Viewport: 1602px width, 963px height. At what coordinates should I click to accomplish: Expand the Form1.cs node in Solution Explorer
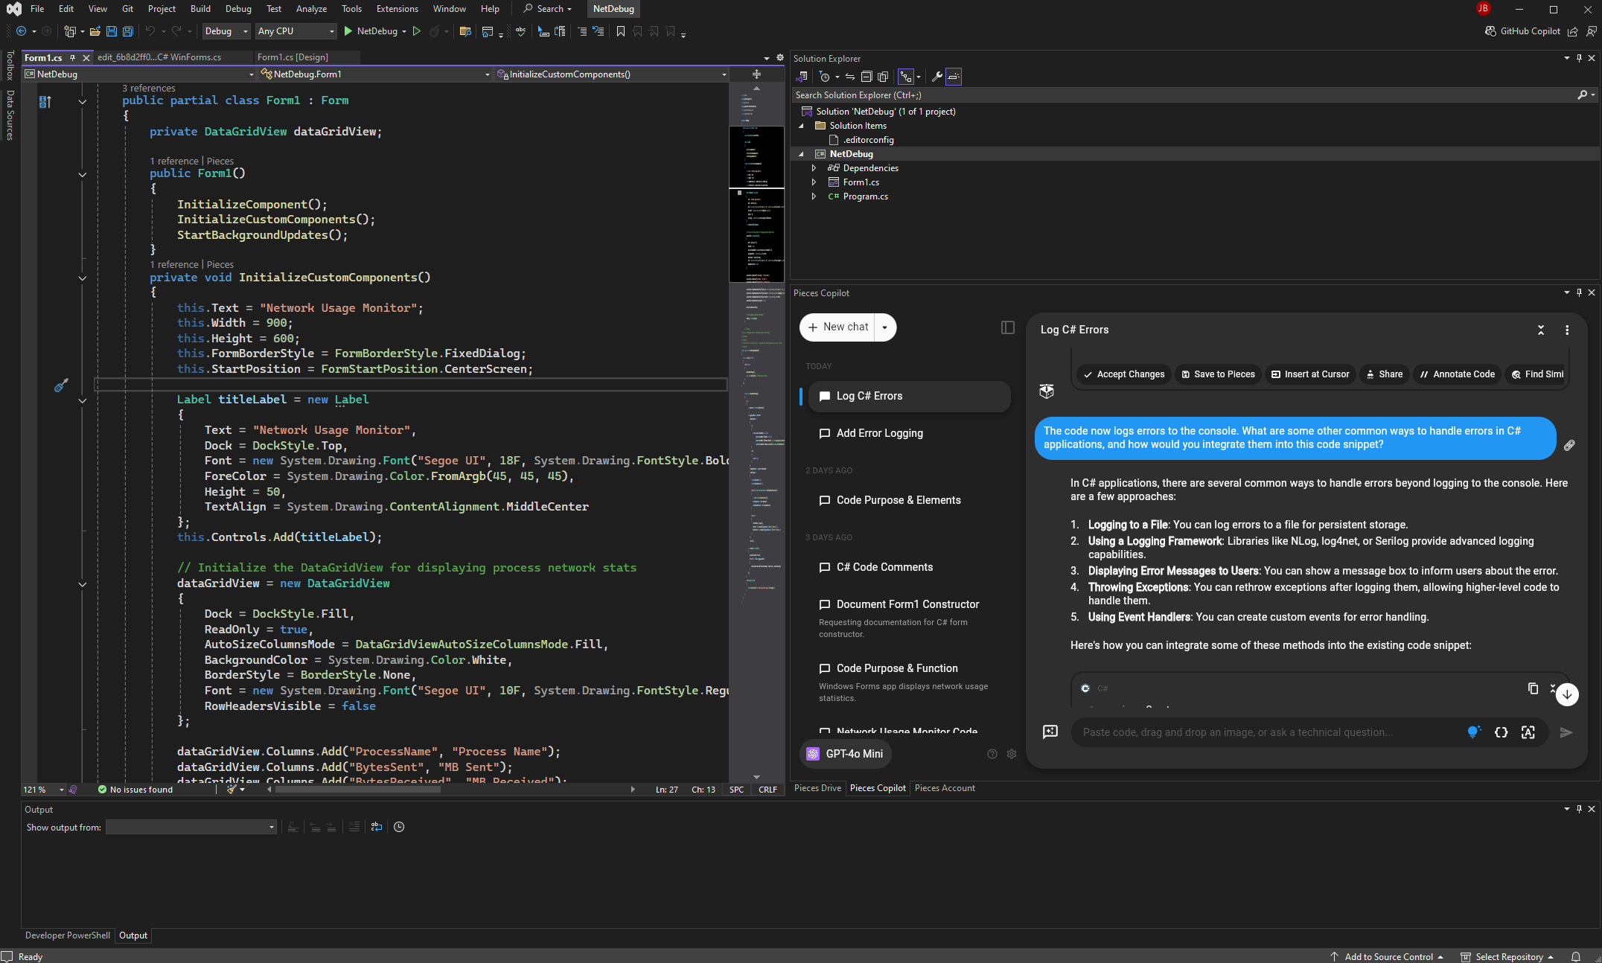point(814,182)
